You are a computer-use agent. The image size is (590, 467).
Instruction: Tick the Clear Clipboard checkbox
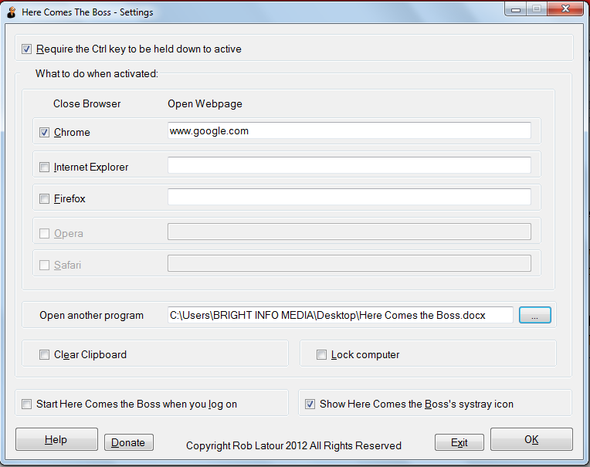click(x=44, y=354)
